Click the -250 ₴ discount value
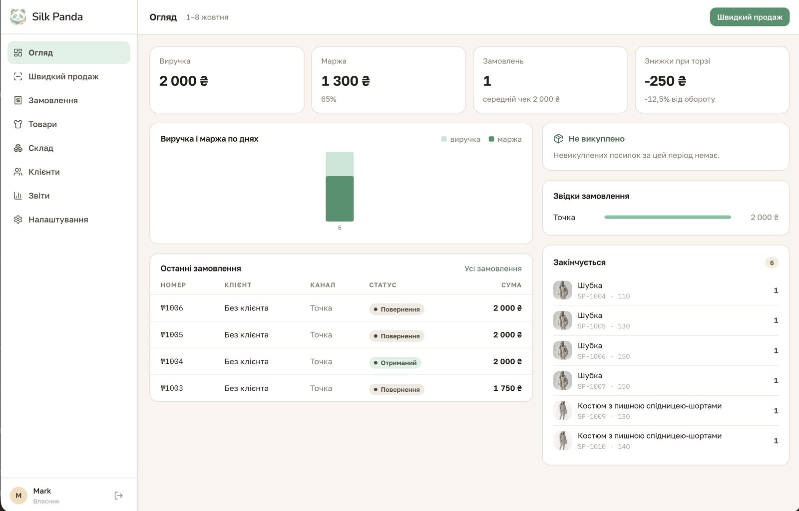This screenshot has width=799, height=511. click(x=665, y=81)
